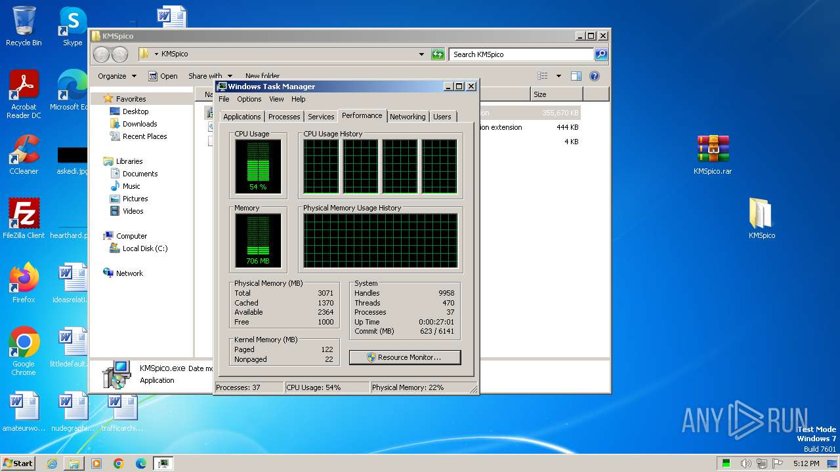Click the Open button in Explorer toolbar
This screenshot has height=472, width=840.
[x=163, y=76]
